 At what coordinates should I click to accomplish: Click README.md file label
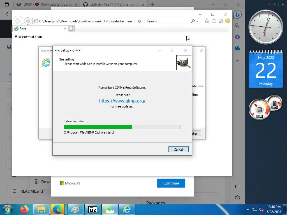coord(32,191)
